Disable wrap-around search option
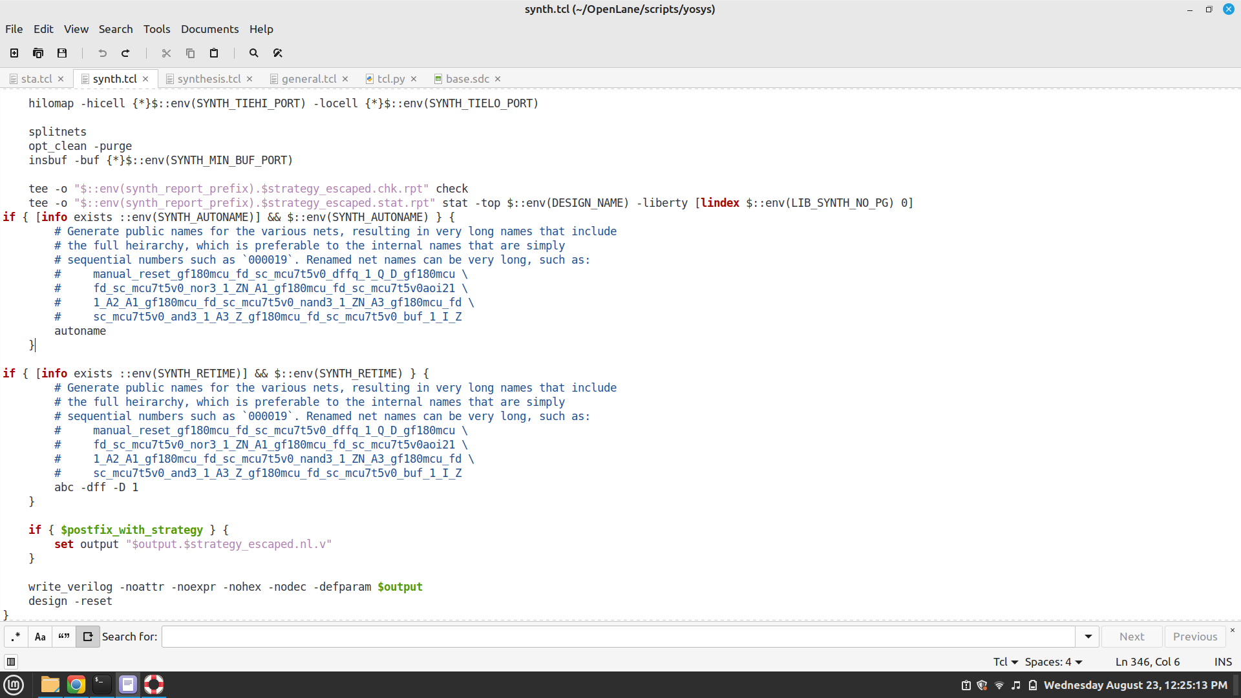Image resolution: width=1241 pixels, height=698 pixels. pos(88,637)
